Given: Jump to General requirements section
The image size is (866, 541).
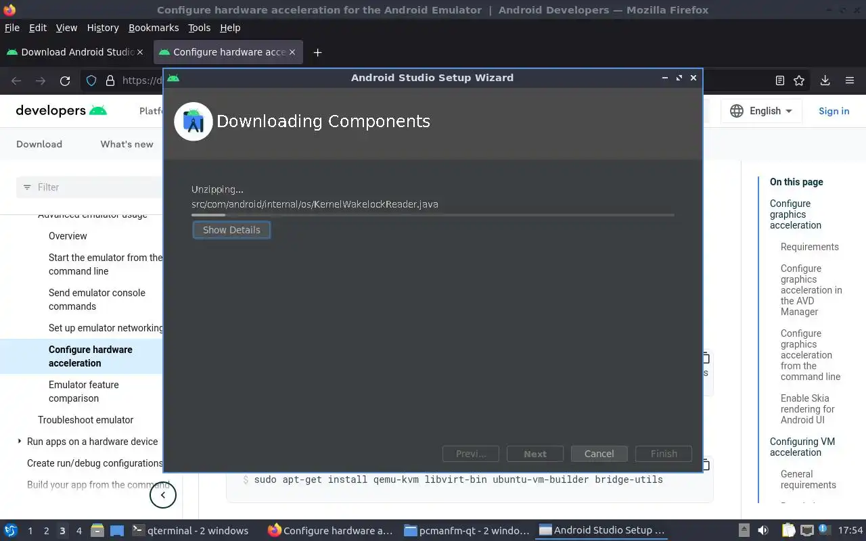Looking at the screenshot, I should [x=808, y=479].
